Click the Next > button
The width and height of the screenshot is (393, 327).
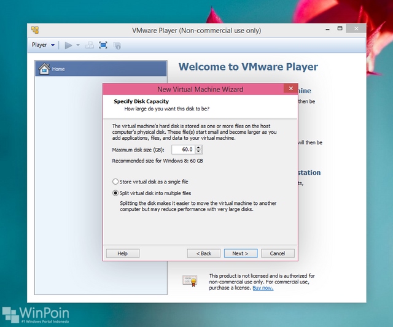pos(241,253)
